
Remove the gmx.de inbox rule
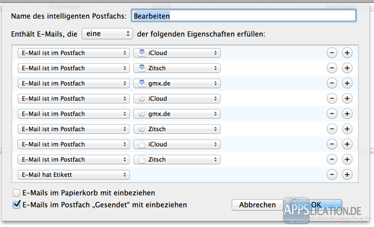tap(332, 83)
